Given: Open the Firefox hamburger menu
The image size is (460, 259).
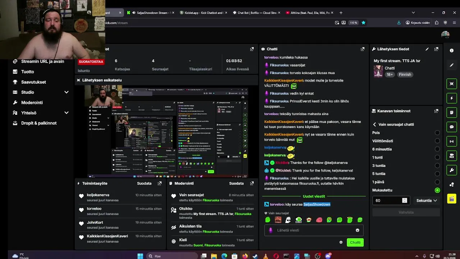Looking at the screenshot, I should (x=455, y=23).
